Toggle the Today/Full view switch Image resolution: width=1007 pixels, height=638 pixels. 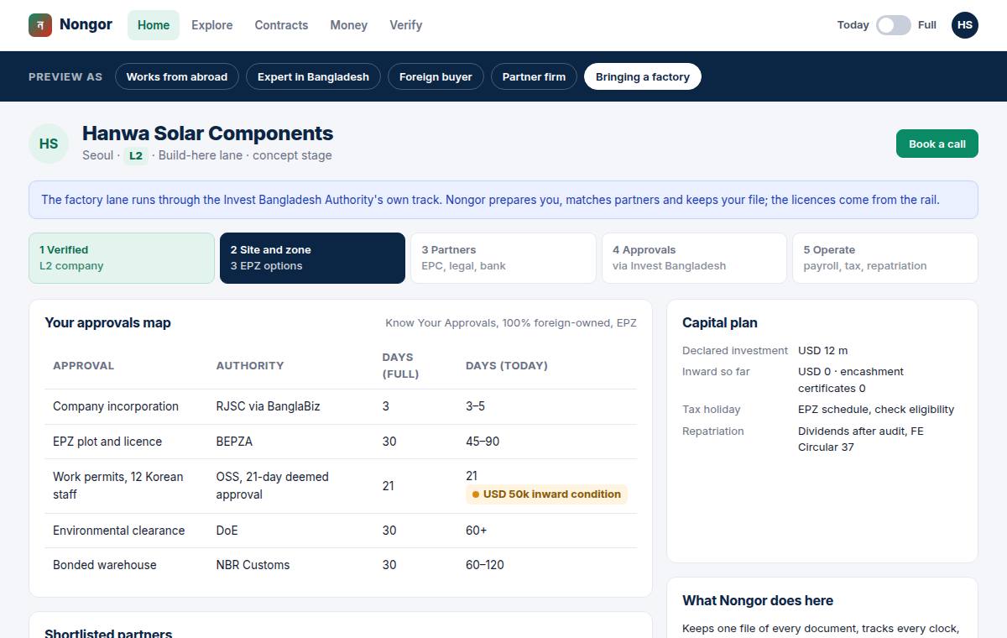[894, 25]
